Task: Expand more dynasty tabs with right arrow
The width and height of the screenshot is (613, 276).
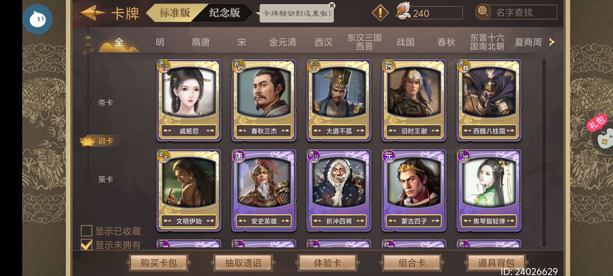Action: 552,42
